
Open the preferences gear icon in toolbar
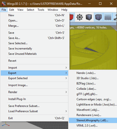80,17
